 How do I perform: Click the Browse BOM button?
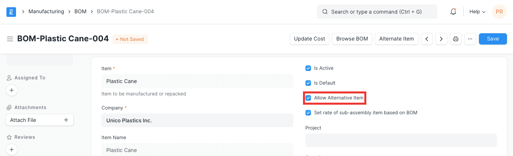[x=352, y=39]
